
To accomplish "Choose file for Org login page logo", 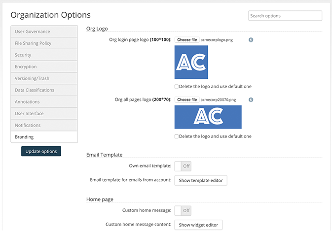I will pyautogui.click(x=187, y=40).
